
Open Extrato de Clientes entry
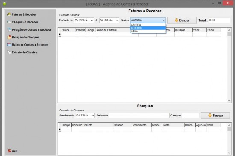coord(25,52)
